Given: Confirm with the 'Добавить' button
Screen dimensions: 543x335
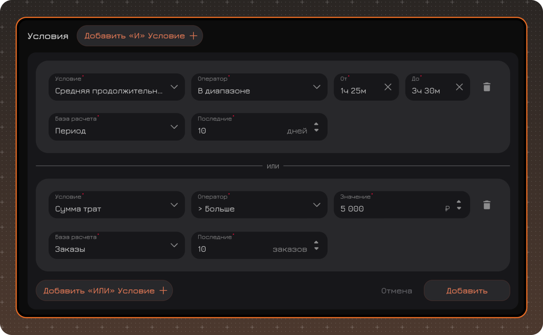Looking at the screenshot, I should click(467, 290).
